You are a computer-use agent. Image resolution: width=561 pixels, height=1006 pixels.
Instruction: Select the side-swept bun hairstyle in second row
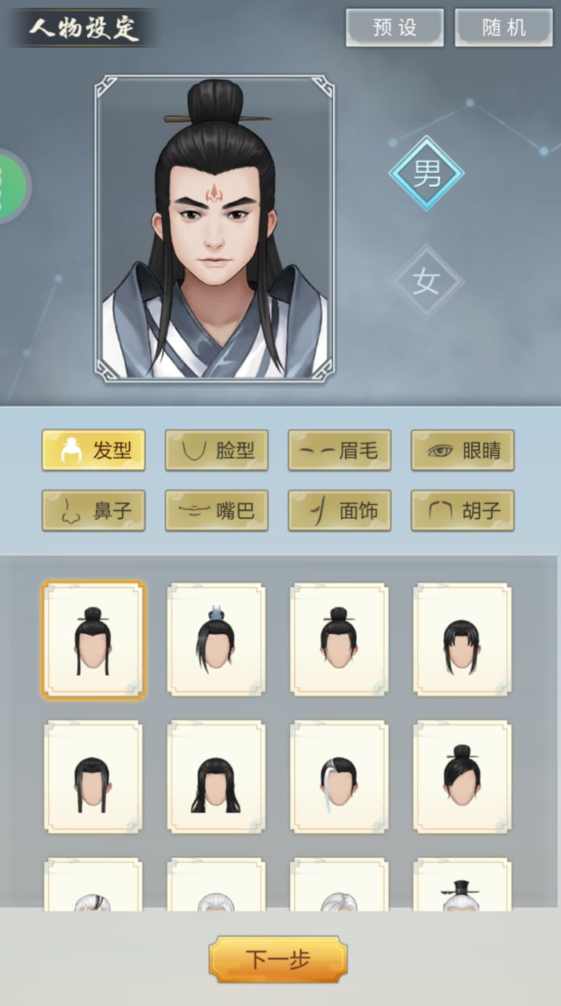click(x=463, y=777)
